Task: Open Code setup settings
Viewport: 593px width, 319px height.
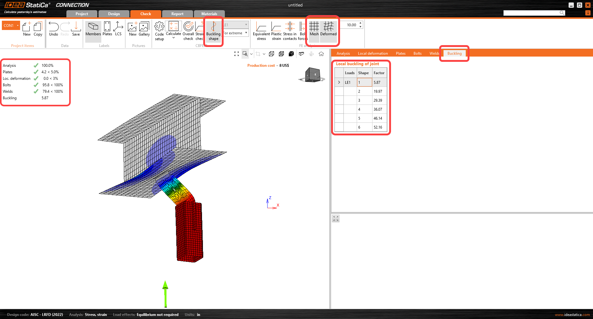Action: coord(159,31)
